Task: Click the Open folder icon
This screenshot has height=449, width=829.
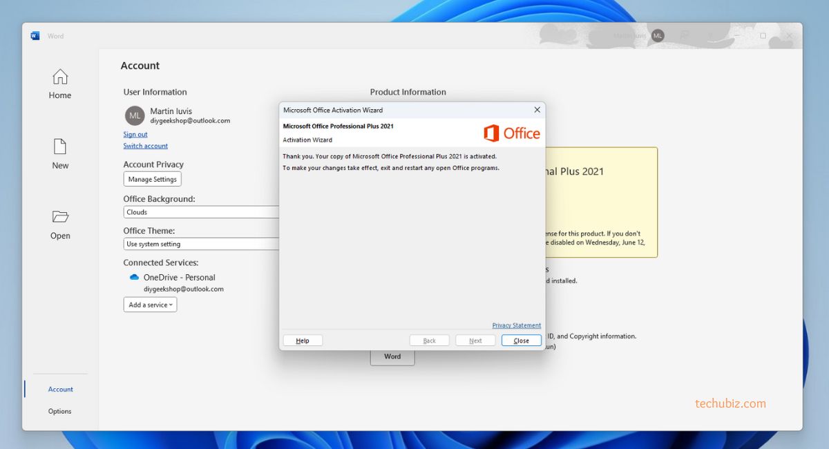Action: [x=60, y=217]
